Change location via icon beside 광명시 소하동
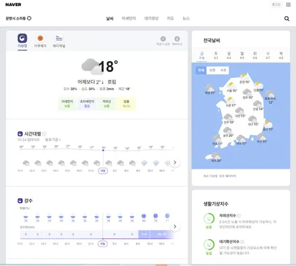This screenshot has height=266, width=296. (x=29, y=18)
